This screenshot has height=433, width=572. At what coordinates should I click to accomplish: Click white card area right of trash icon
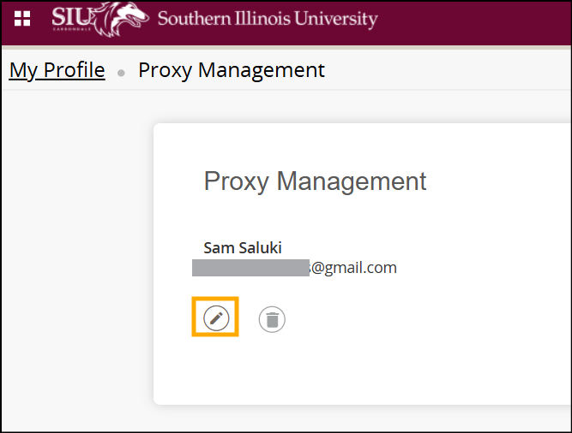click(412, 320)
